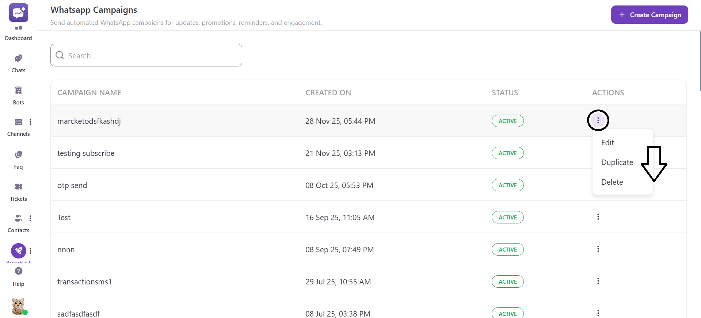Open the Faq section
701x318 pixels.
(x=18, y=154)
